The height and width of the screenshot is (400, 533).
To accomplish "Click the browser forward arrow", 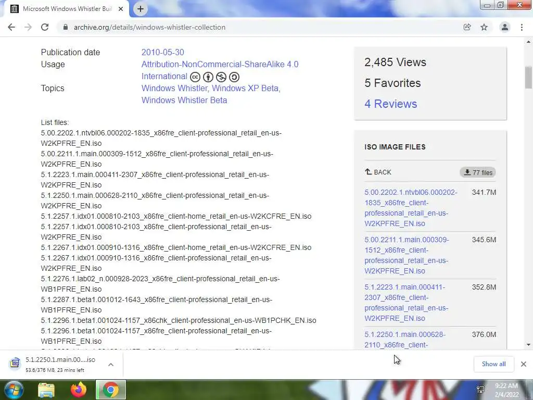I will point(28,27).
